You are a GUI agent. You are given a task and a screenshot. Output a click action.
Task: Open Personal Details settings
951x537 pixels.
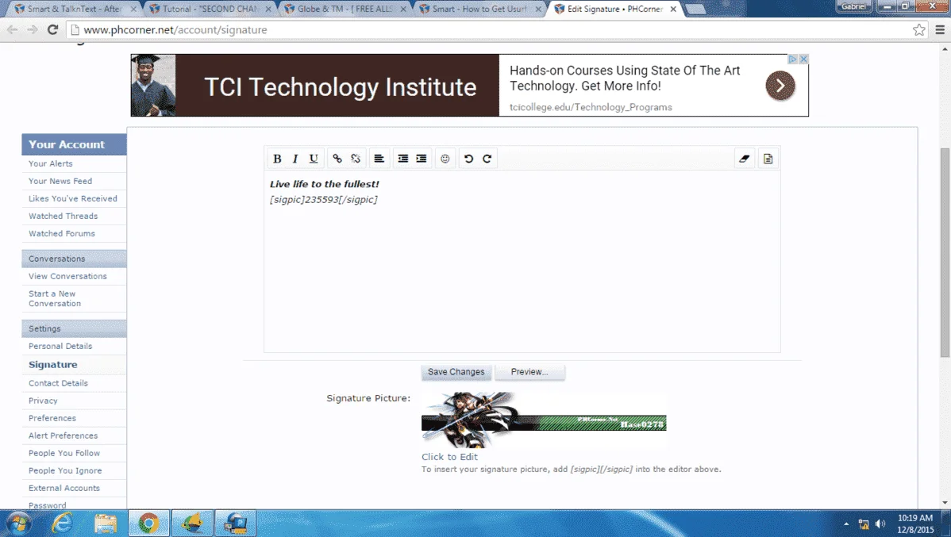pos(60,346)
